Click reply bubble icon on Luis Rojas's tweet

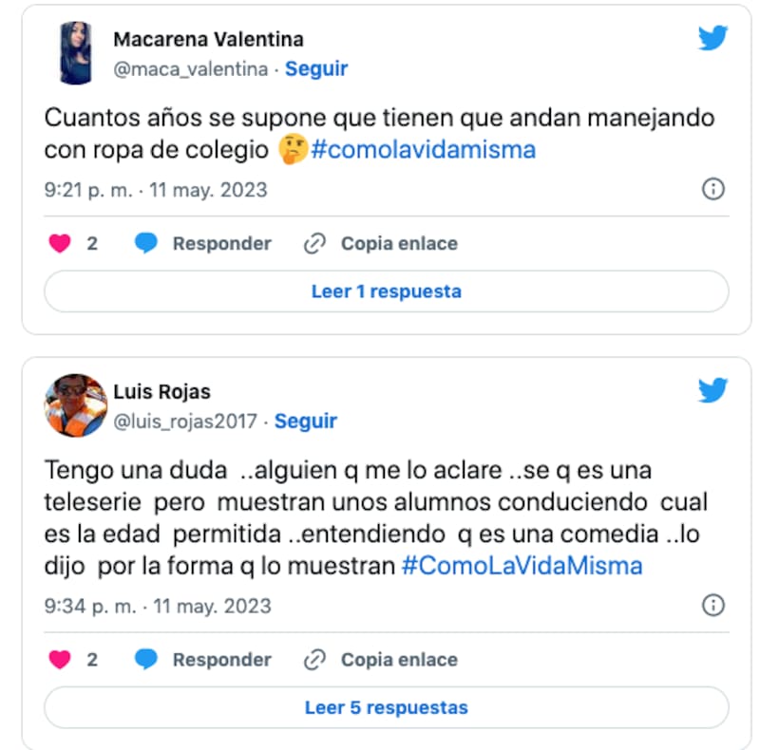(x=145, y=660)
